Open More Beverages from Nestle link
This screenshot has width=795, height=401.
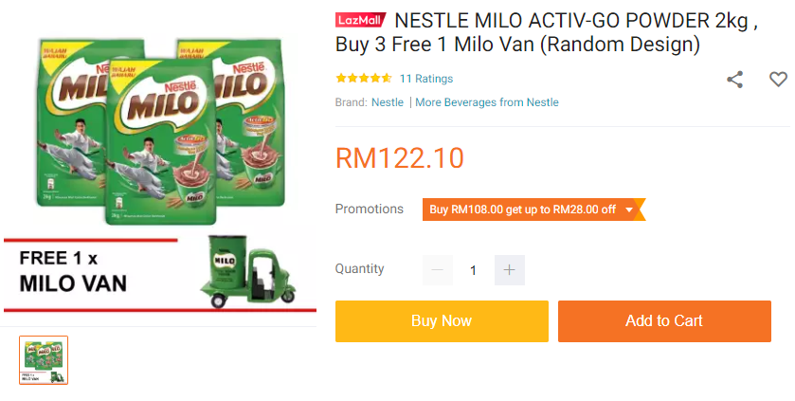[486, 102]
